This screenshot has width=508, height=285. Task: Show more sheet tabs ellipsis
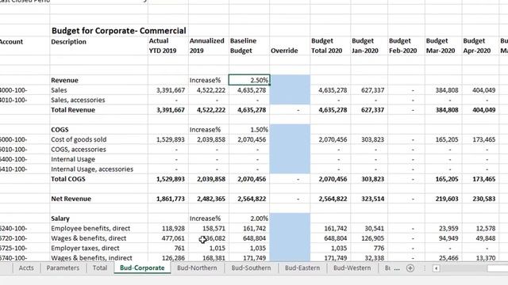[397, 268]
